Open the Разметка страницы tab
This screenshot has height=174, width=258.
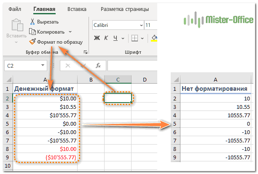click(125, 9)
